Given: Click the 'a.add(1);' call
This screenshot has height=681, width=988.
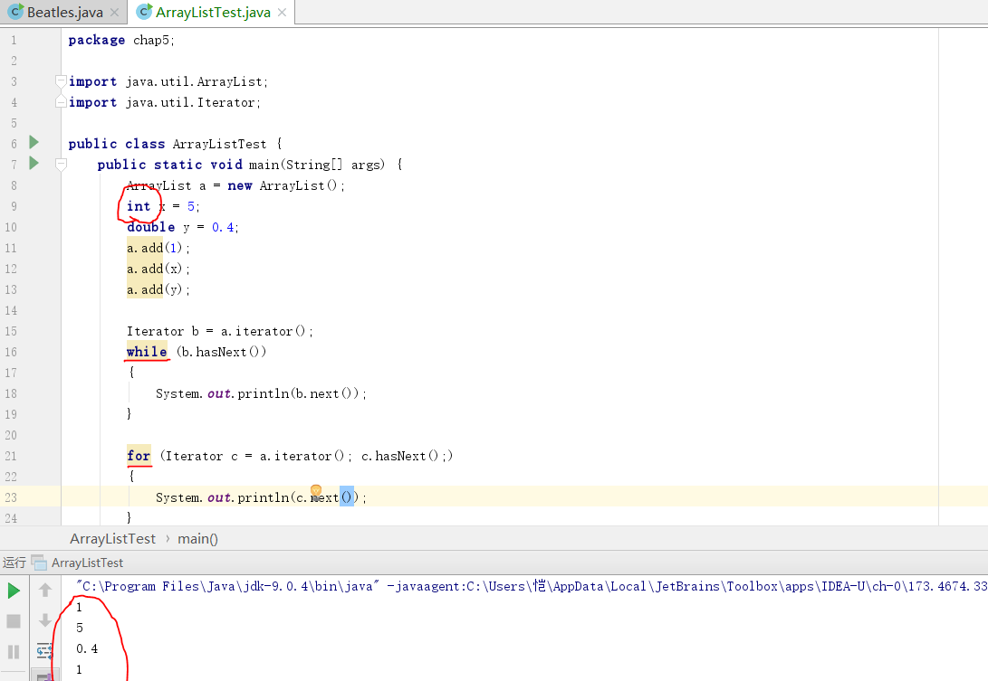Looking at the screenshot, I should [158, 248].
